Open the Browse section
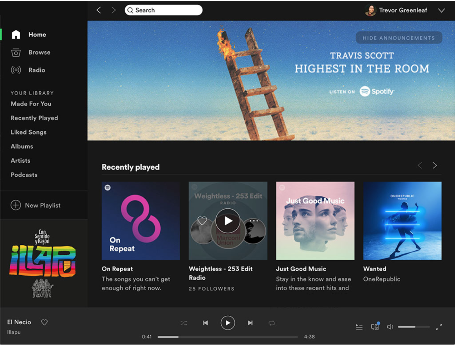The image size is (457, 346). click(x=39, y=52)
